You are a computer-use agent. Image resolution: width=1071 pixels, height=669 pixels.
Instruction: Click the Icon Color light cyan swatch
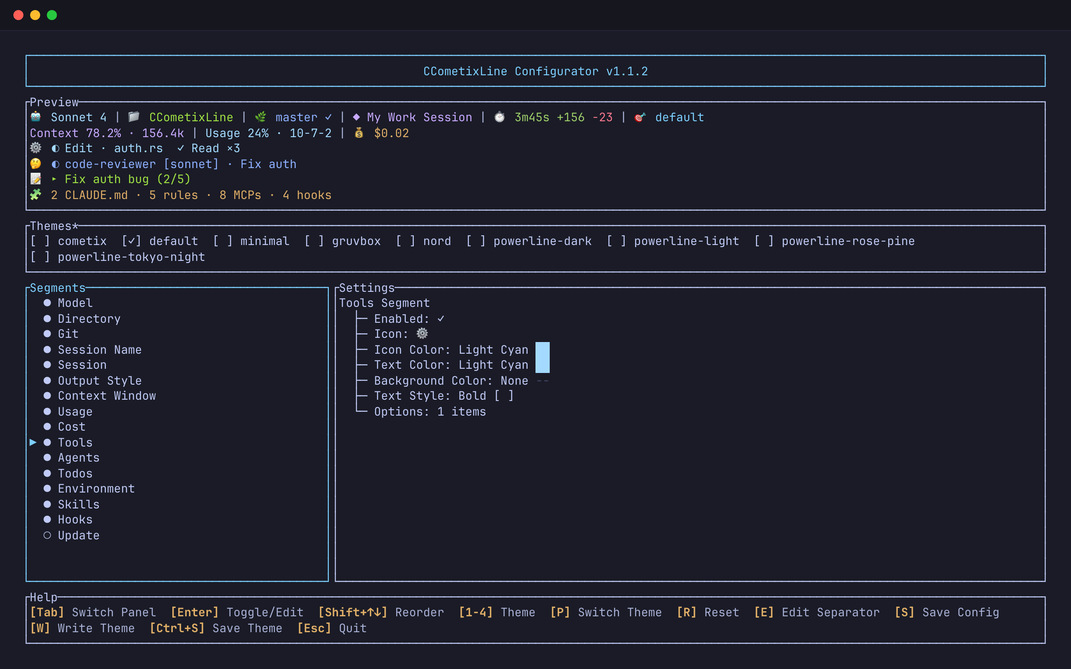coord(543,350)
